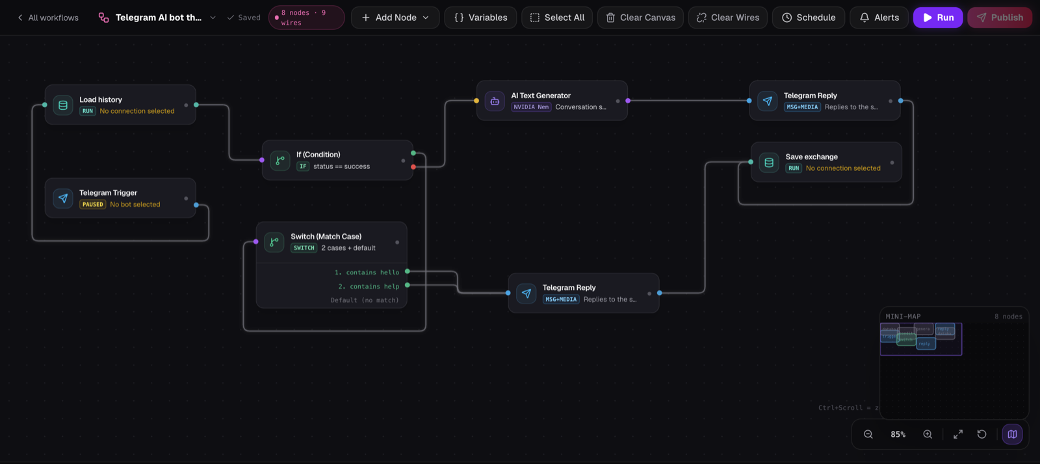
Task: Click the 'No connection selected' text on Save exchange
Action: coord(843,168)
